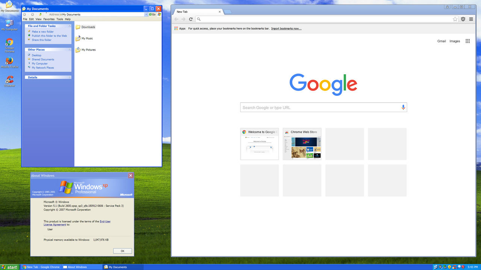Select the CCleaner desktop icon
481x270 pixels.
click(x=9, y=81)
